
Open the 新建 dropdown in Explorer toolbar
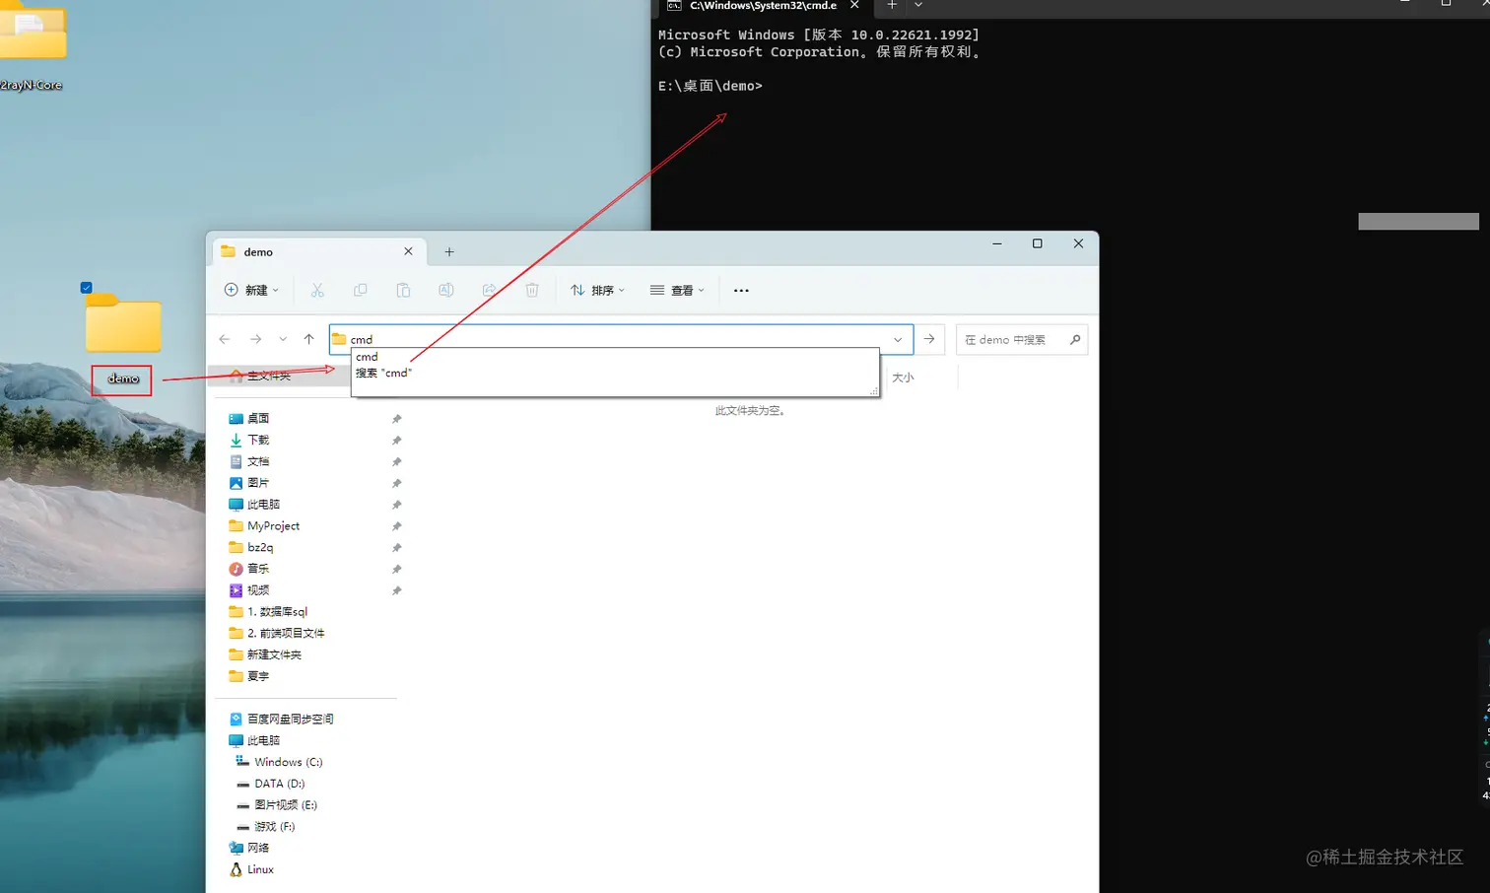point(251,290)
